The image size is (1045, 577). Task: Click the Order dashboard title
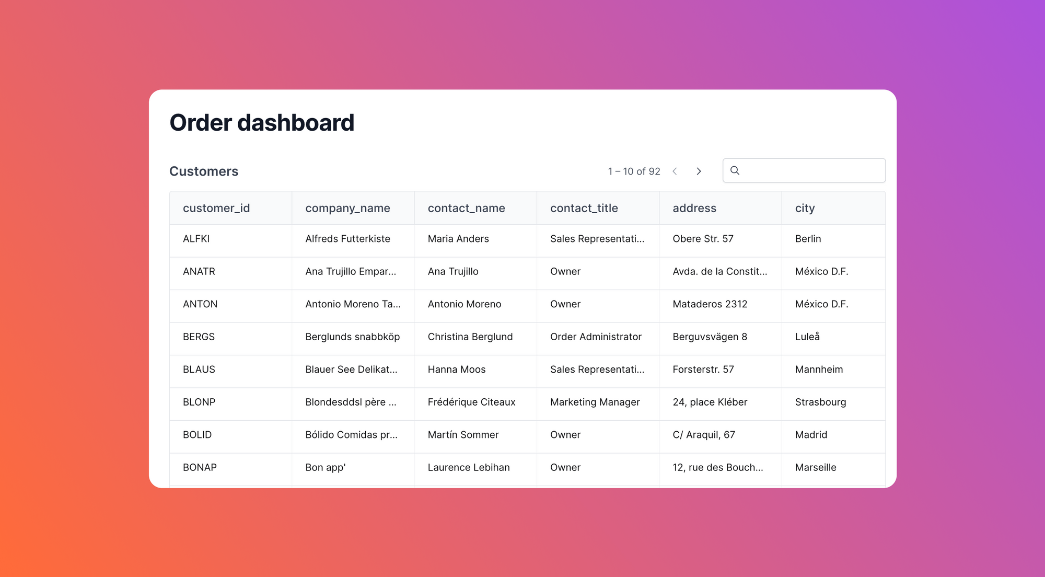click(262, 123)
